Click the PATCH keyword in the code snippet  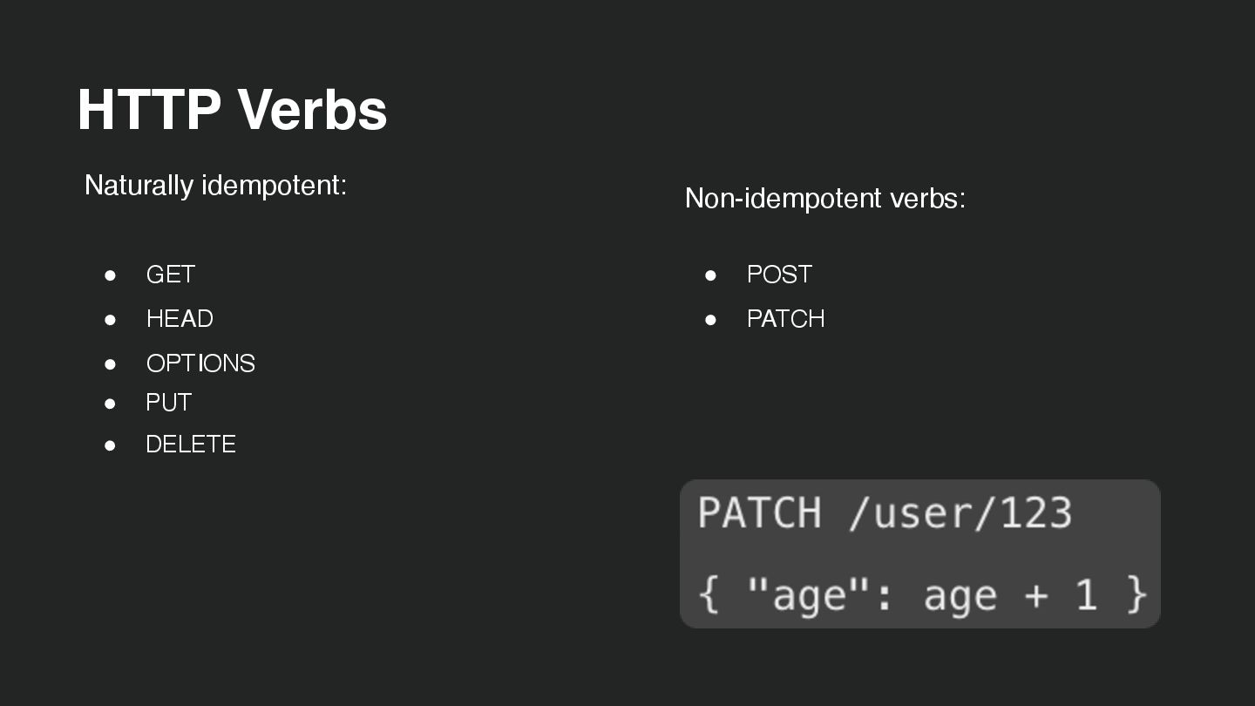coord(759,513)
